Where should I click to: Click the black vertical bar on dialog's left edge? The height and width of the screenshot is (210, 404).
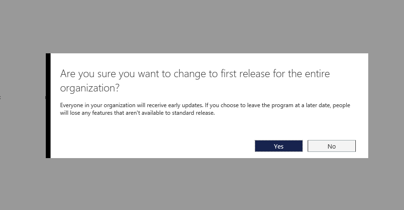point(48,106)
